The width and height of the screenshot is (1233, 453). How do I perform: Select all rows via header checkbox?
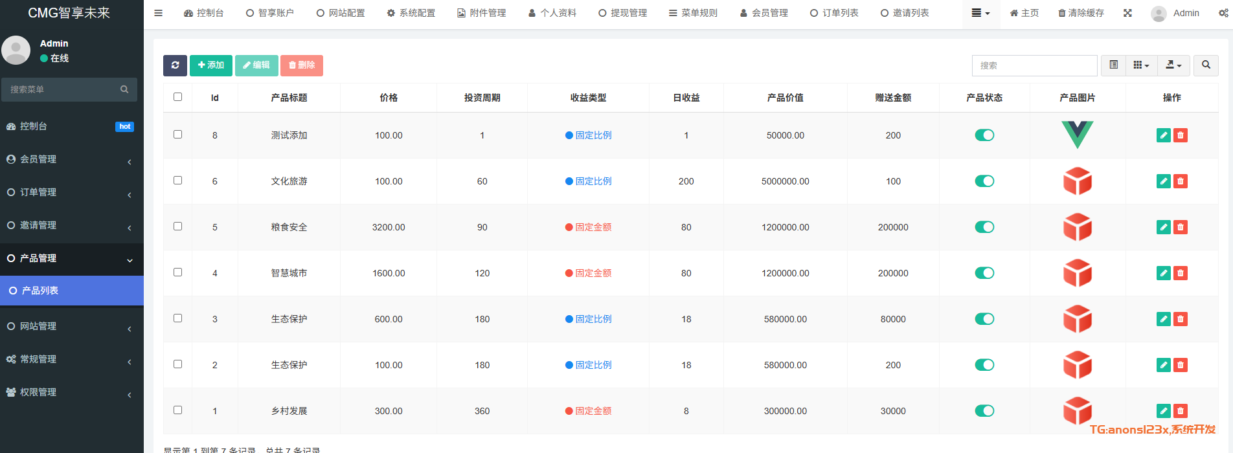click(x=177, y=97)
